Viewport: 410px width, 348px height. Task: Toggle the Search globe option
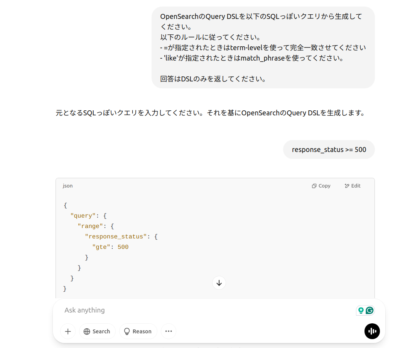click(x=97, y=331)
